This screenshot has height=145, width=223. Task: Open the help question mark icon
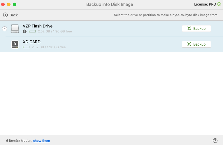click(215, 141)
